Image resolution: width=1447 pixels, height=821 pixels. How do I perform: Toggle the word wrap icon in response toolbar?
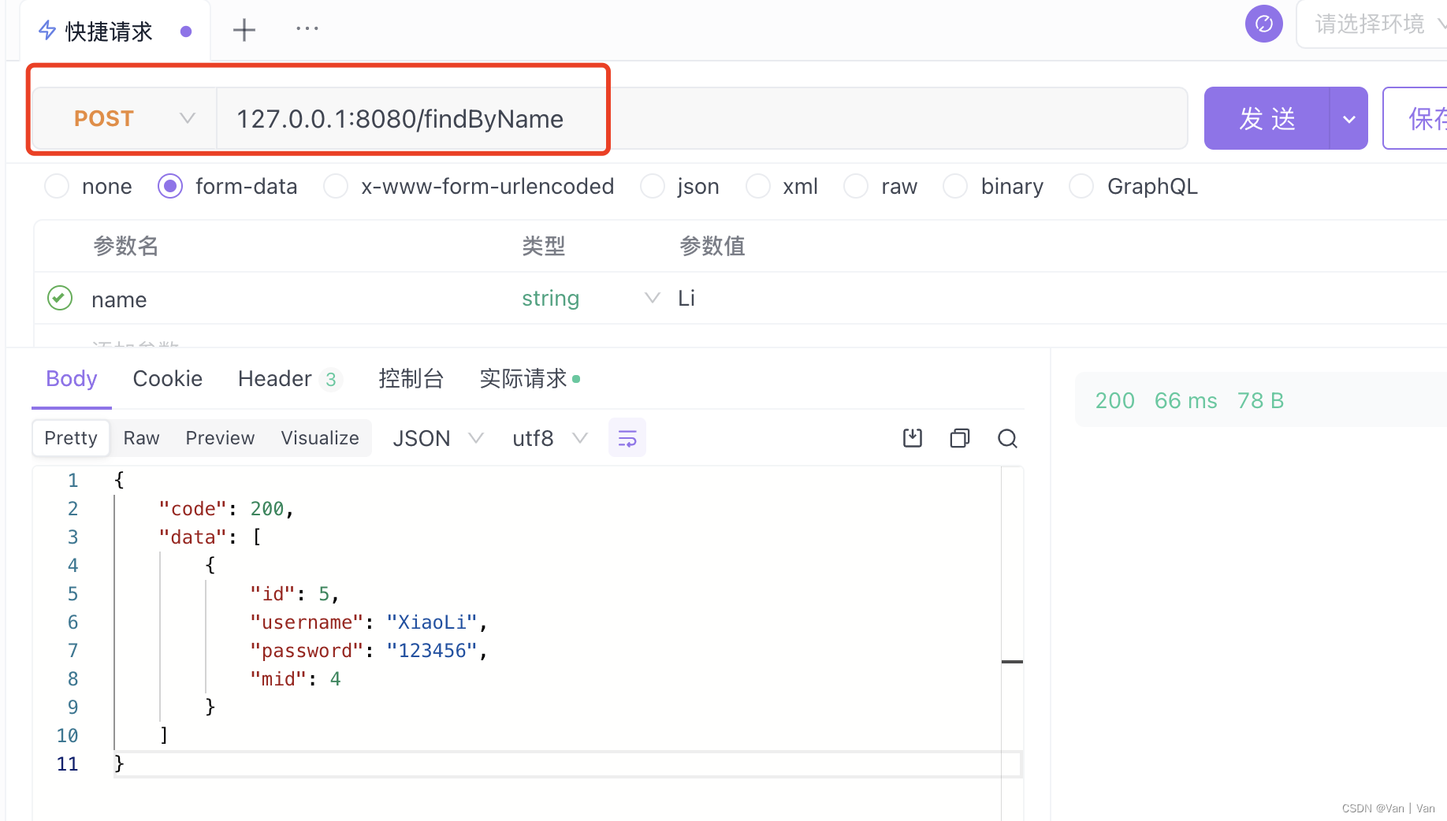627,437
